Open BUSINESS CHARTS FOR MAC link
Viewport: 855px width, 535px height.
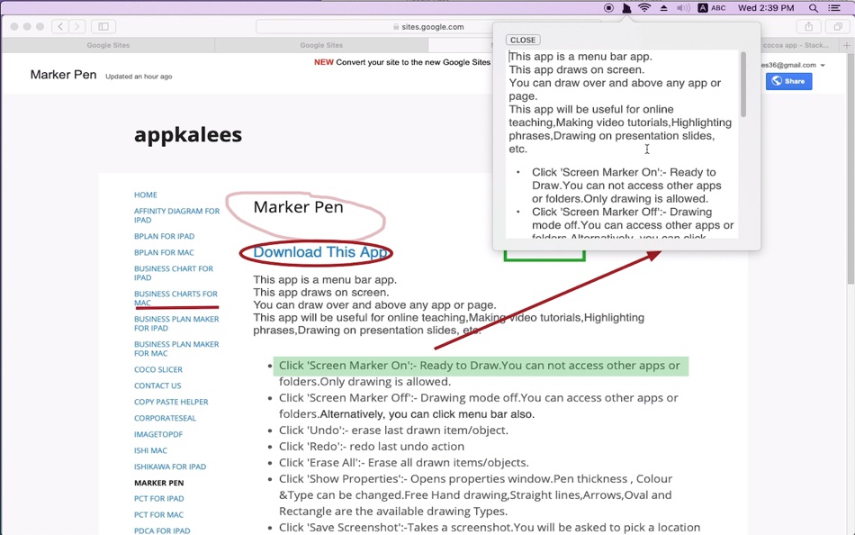tap(175, 298)
